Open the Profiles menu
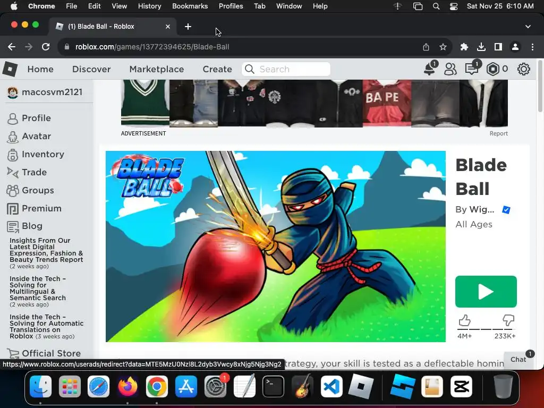Image resolution: width=544 pixels, height=408 pixels. pos(231,6)
